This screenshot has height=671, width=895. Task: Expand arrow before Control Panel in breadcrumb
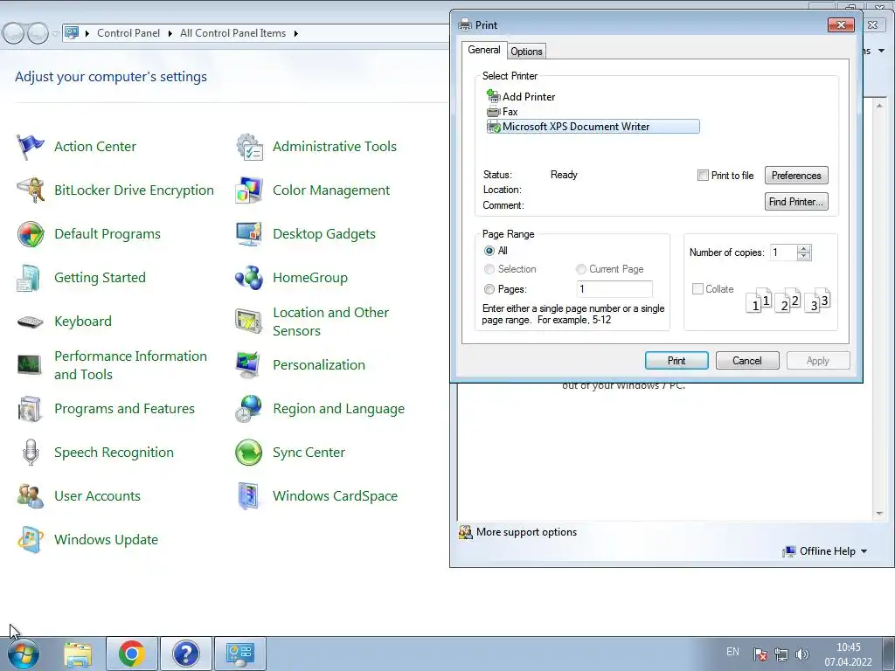point(87,33)
